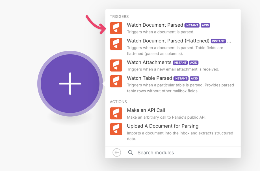The width and height of the screenshot is (260, 171).
Task: Click the Parsio icon beside Watch Table Parsed
Action: click(116, 81)
